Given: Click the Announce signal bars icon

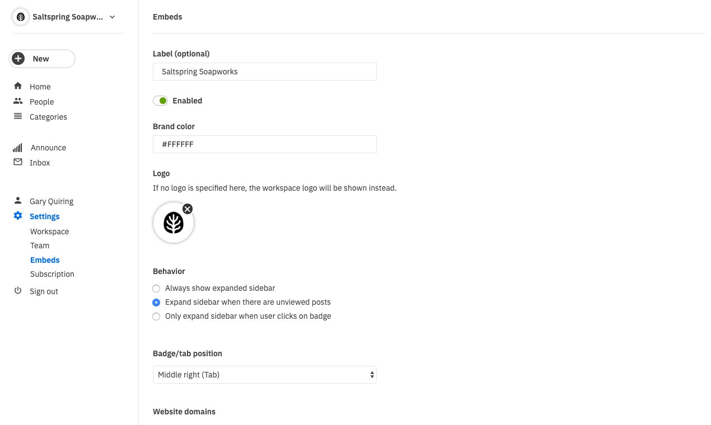Looking at the screenshot, I should (x=17, y=148).
